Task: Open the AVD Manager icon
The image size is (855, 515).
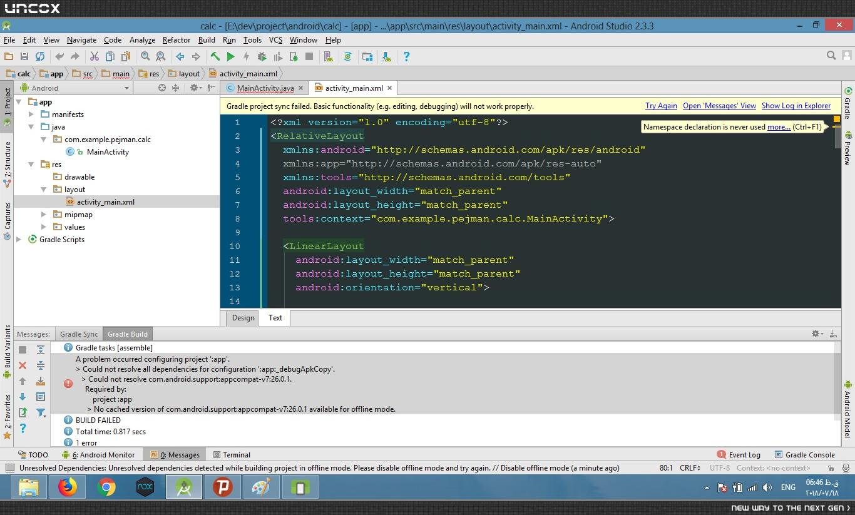Action: click(328, 56)
